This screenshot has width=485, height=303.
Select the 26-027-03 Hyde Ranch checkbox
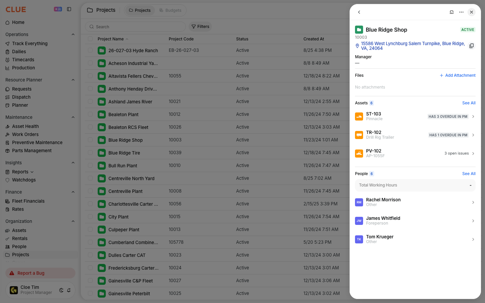(90, 50)
